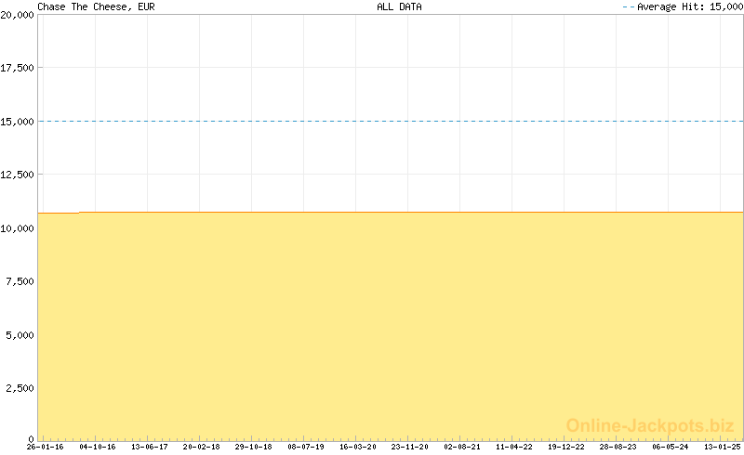Select the 16-03-20 date marker
The height and width of the screenshot is (455, 744).
pyautogui.click(x=358, y=447)
